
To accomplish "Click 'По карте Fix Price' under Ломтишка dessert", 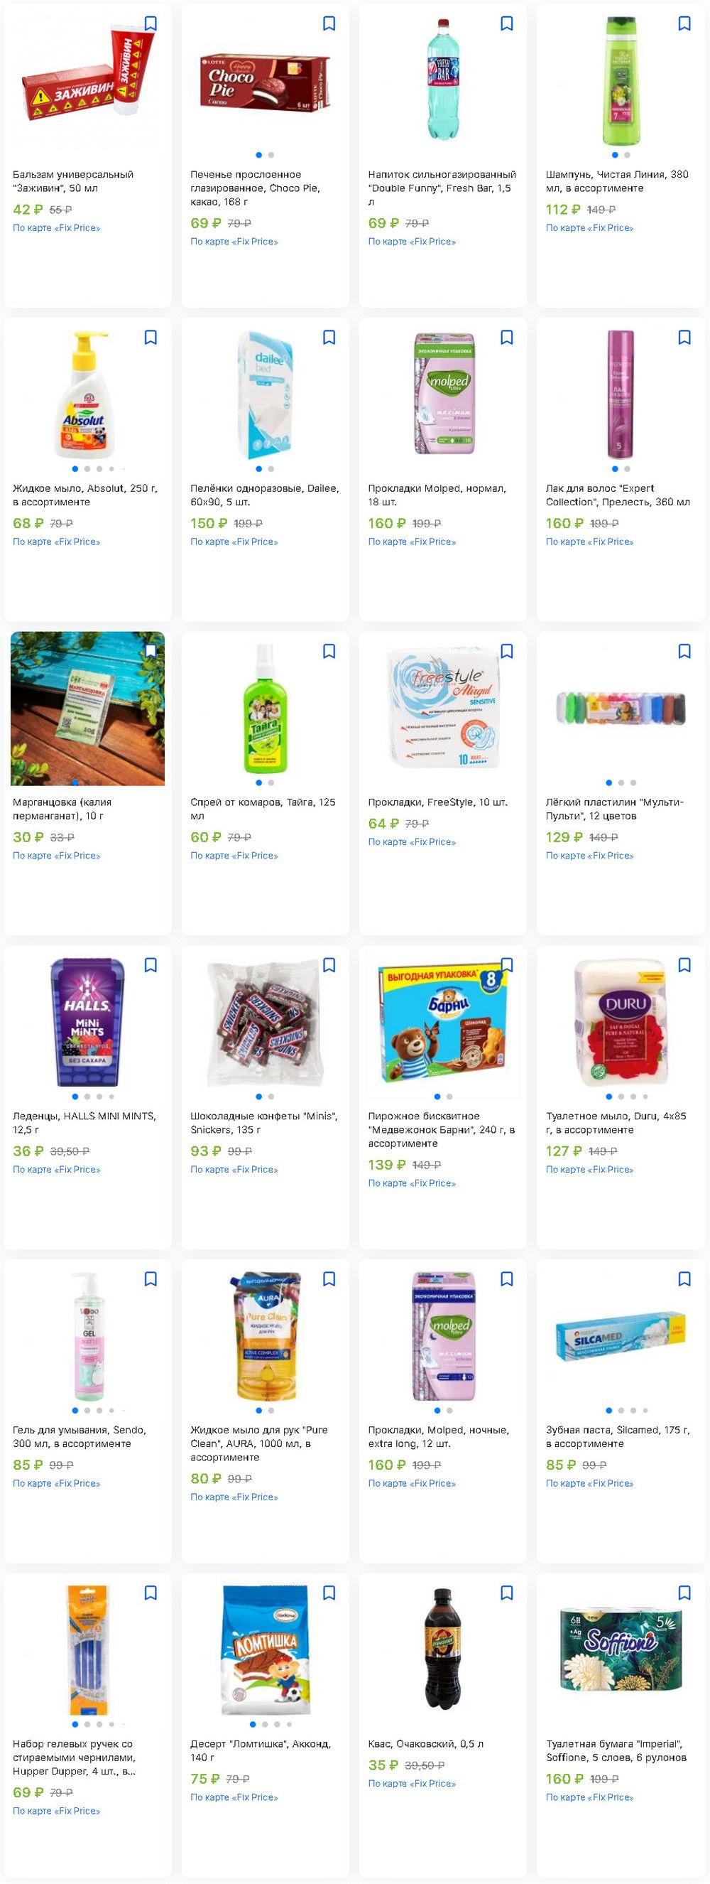I will coord(234,1797).
